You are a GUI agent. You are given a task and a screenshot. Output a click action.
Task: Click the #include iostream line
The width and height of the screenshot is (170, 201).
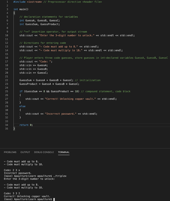58,2
